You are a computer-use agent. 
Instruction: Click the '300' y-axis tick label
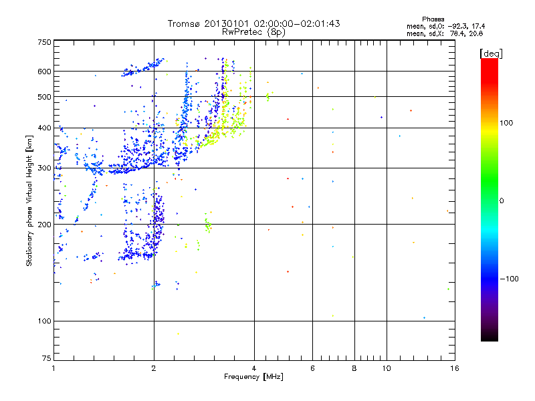44,168
